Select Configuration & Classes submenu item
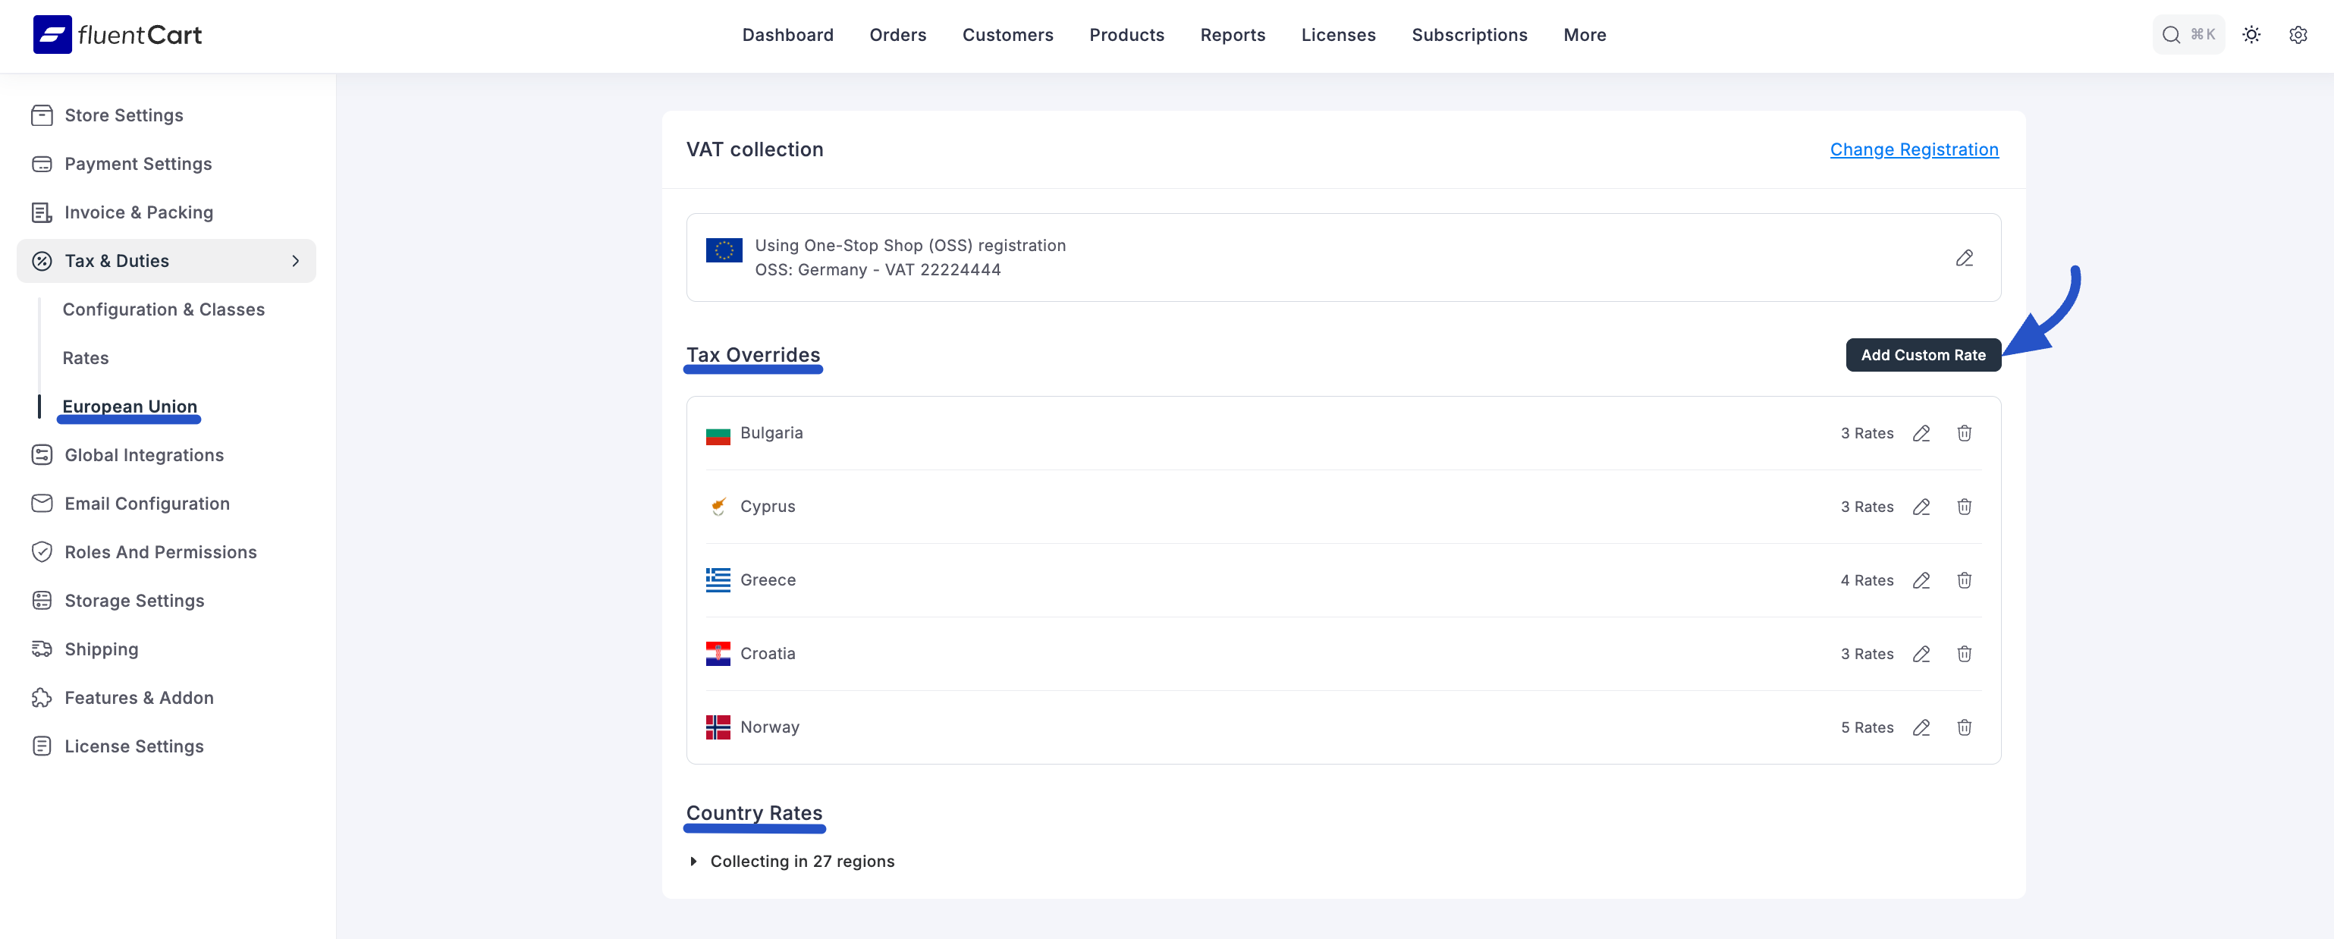The height and width of the screenshot is (939, 2334). pos(163,310)
